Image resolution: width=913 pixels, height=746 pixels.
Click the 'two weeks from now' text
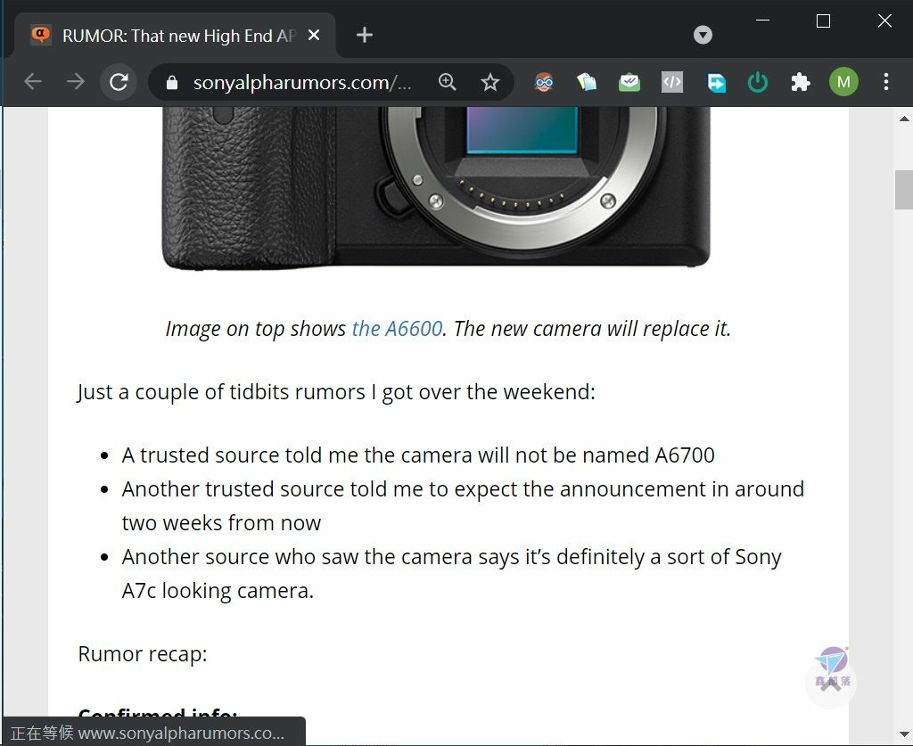click(x=221, y=523)
